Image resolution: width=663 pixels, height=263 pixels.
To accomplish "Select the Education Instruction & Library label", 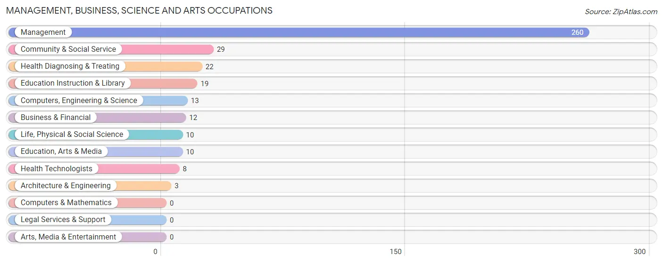I will click(x=73, y=83).
